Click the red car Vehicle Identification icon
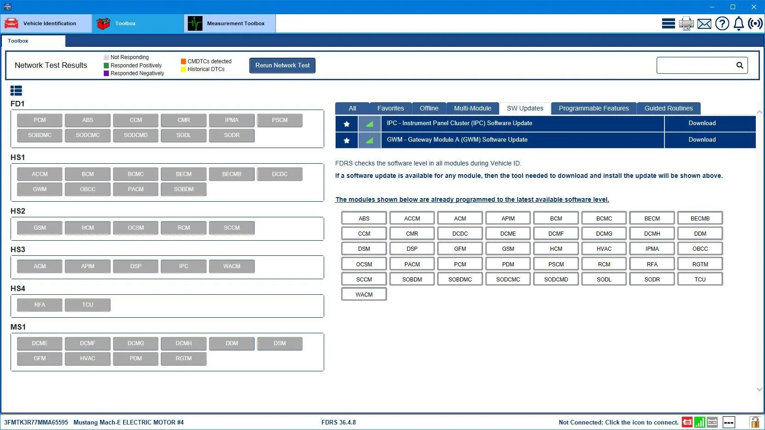This screenshot has width=765, height=430. (x=11, y=23)
